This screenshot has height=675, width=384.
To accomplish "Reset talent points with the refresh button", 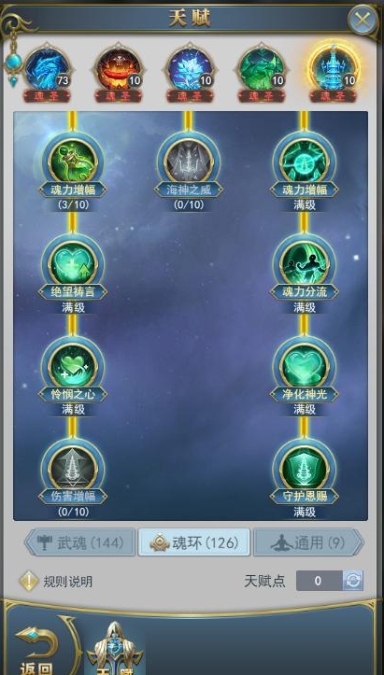I will pos(352,581).
